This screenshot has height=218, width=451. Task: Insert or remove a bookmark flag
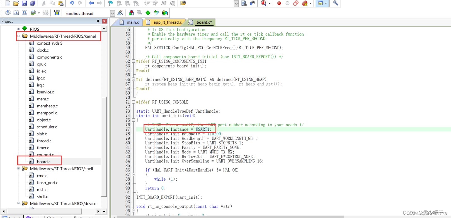(x=111, y=3)
